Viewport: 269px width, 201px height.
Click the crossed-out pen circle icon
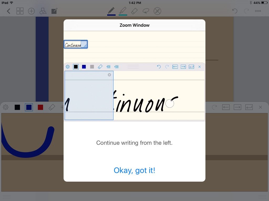pyautogui.click(x=157, y=11)
